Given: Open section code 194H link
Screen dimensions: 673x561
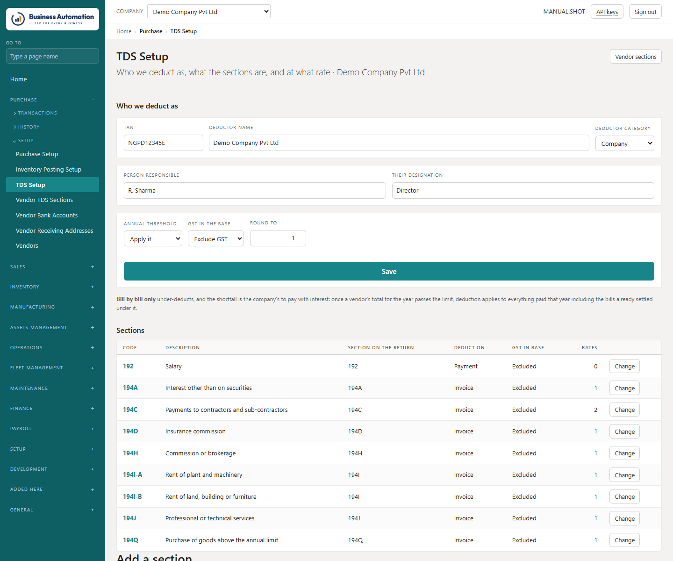Looking at the screenshot, I should (x=130, y=453).
